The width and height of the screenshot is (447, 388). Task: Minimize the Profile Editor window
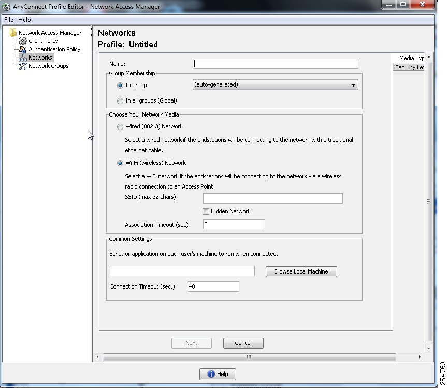[x=389, y=5]
